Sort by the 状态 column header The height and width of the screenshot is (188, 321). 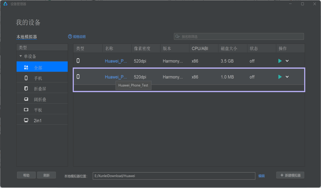[261, 48]
